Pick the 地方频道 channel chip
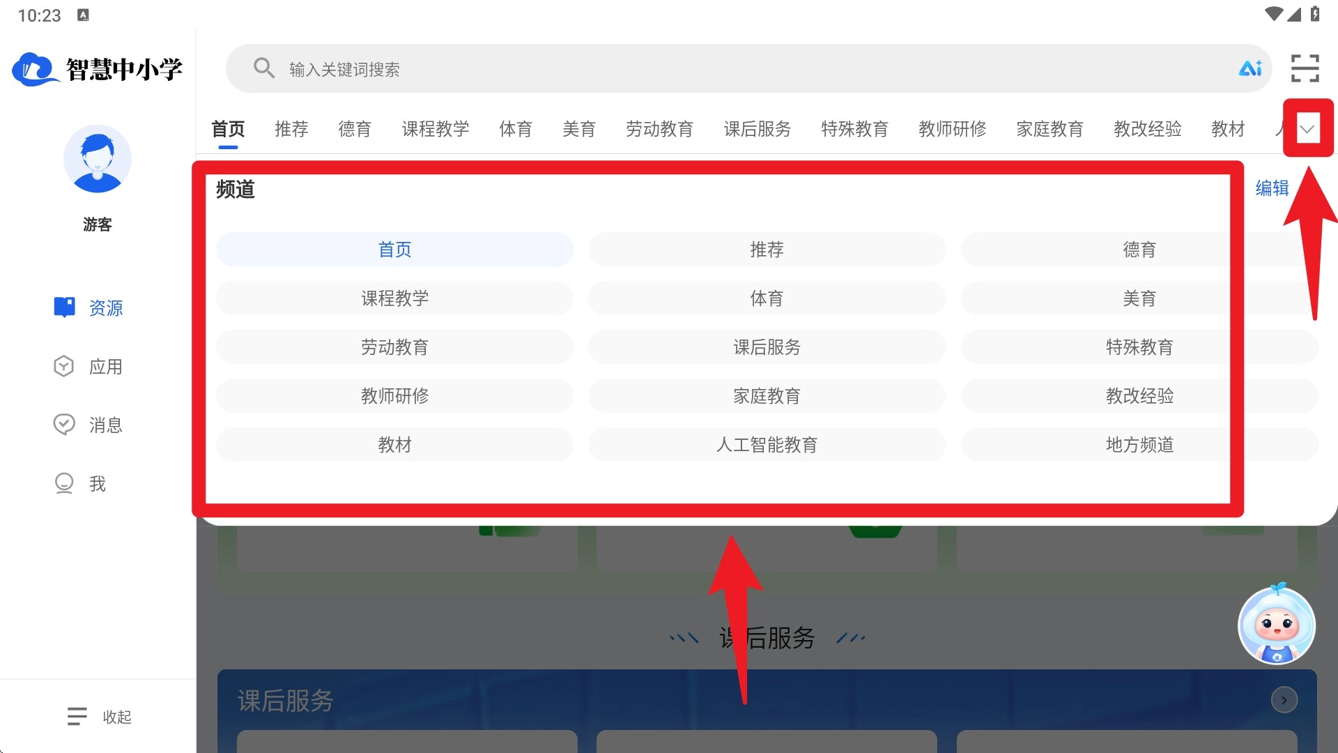The image size is (1338, 753). (x=1139, y=445)
